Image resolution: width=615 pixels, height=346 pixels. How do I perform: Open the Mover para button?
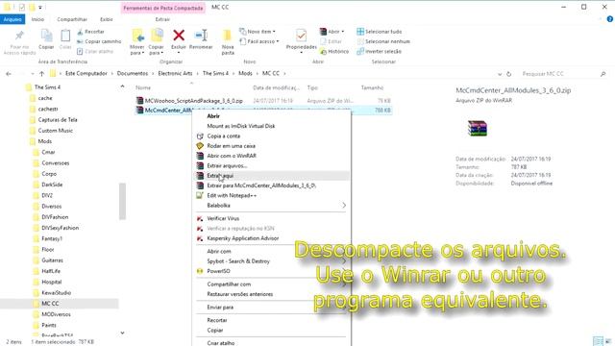(137, 42)
